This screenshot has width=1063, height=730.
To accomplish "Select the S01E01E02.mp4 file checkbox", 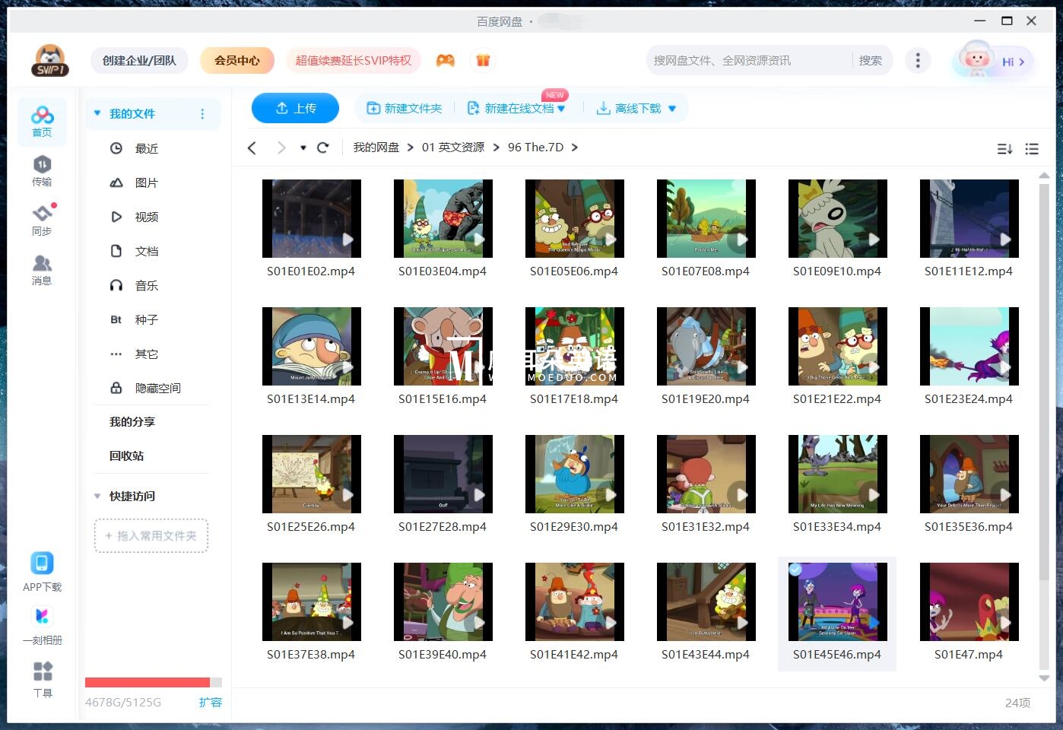I will pos(271,188).
